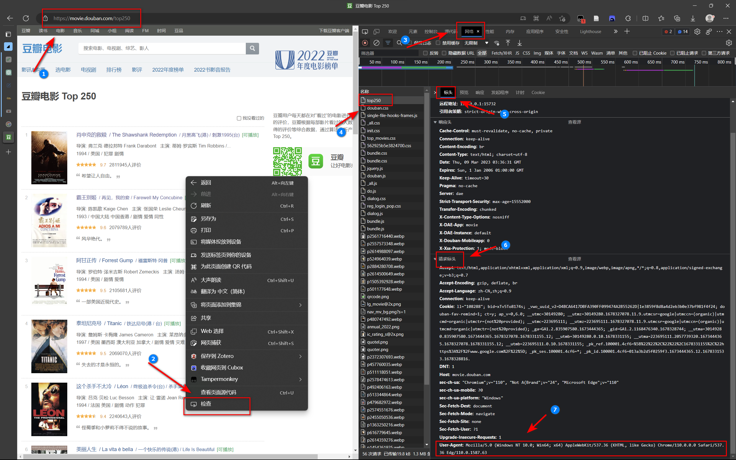
Task: Open the Edge settings and more menu
Action: [x=726, y=18]
